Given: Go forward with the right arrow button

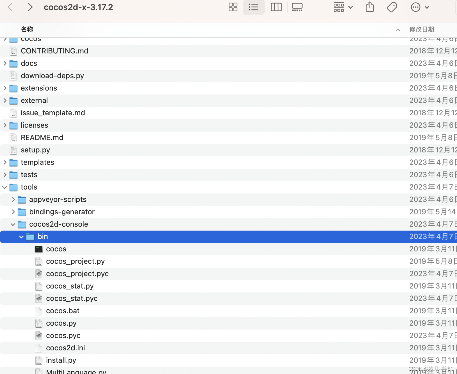Looking at the screenshot, I should click(30, 7).
